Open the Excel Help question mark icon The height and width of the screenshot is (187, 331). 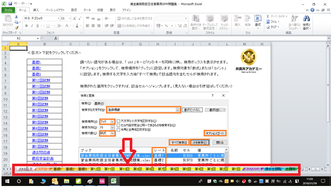(312, 10)
